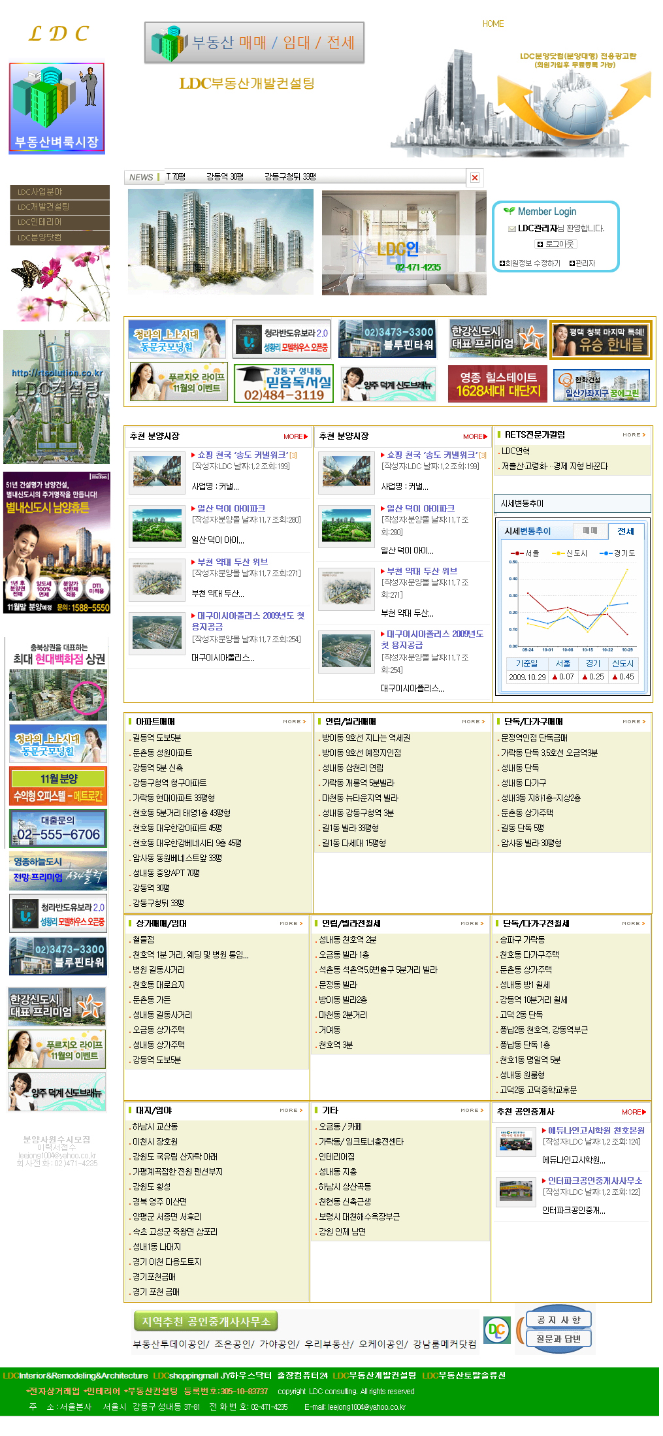Open LDC부동산토탈솔루션 footer link

464,1375
